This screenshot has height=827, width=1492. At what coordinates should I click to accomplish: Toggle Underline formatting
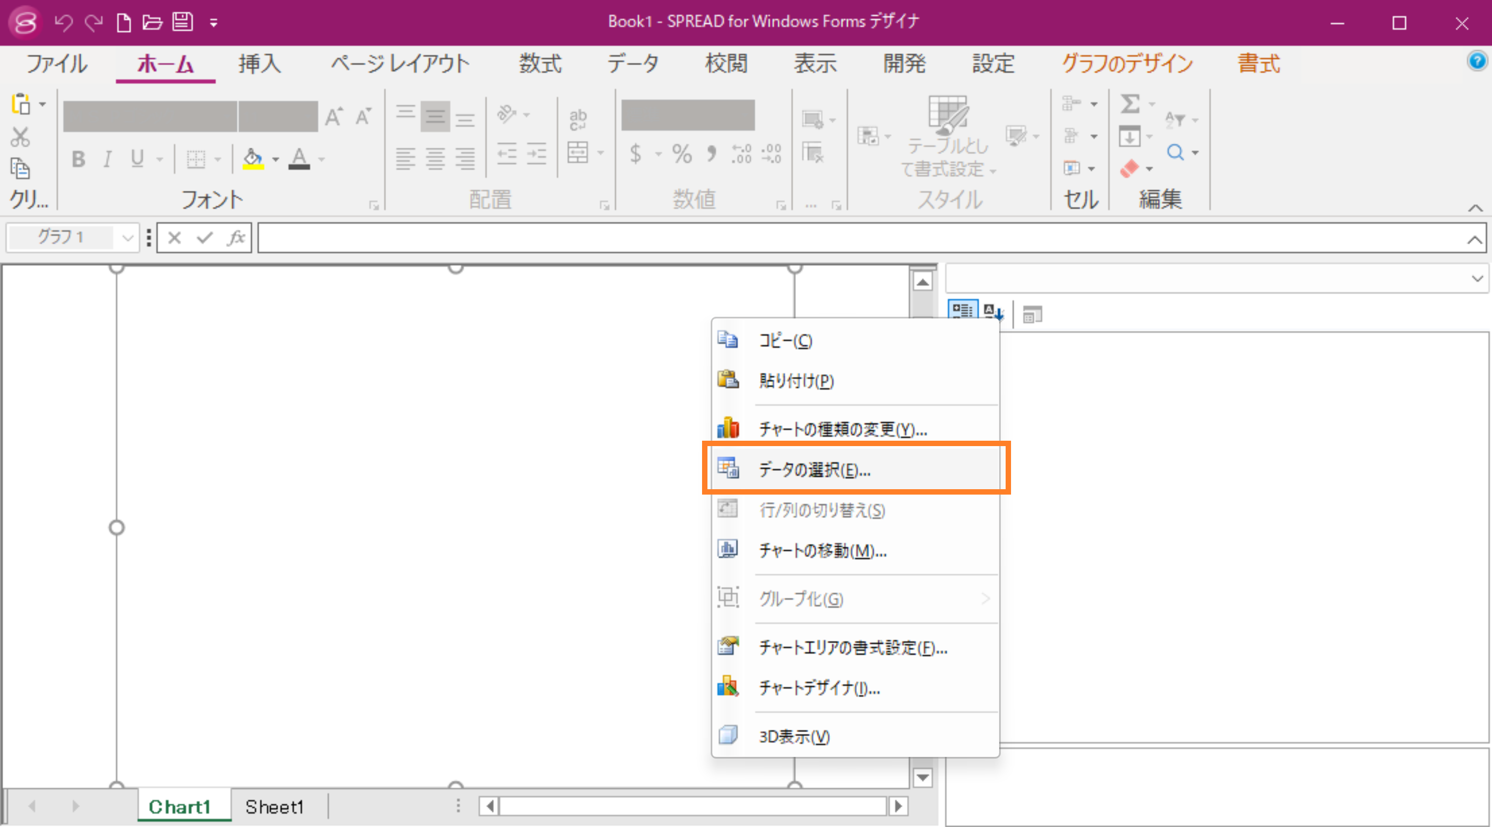pyautogui.click(x=137, y=158)
